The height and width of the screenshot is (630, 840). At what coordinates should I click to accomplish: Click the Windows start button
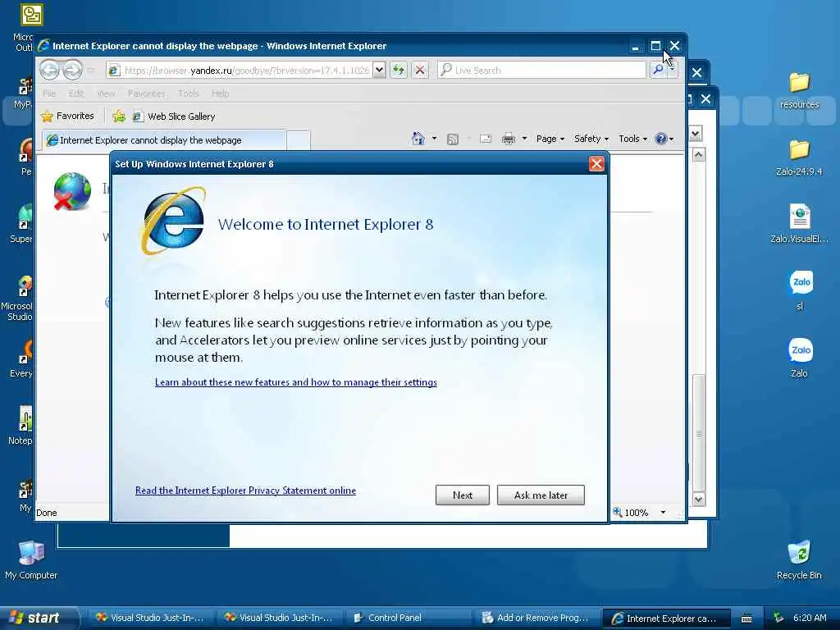(x=39, y=618)
